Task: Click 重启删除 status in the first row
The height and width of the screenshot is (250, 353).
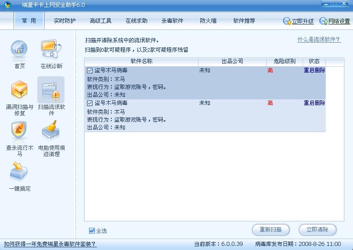Action: [314, 70]
